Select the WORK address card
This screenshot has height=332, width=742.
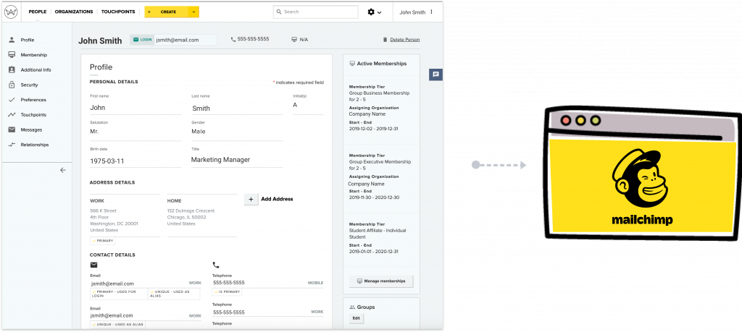(x=125, y=216)
